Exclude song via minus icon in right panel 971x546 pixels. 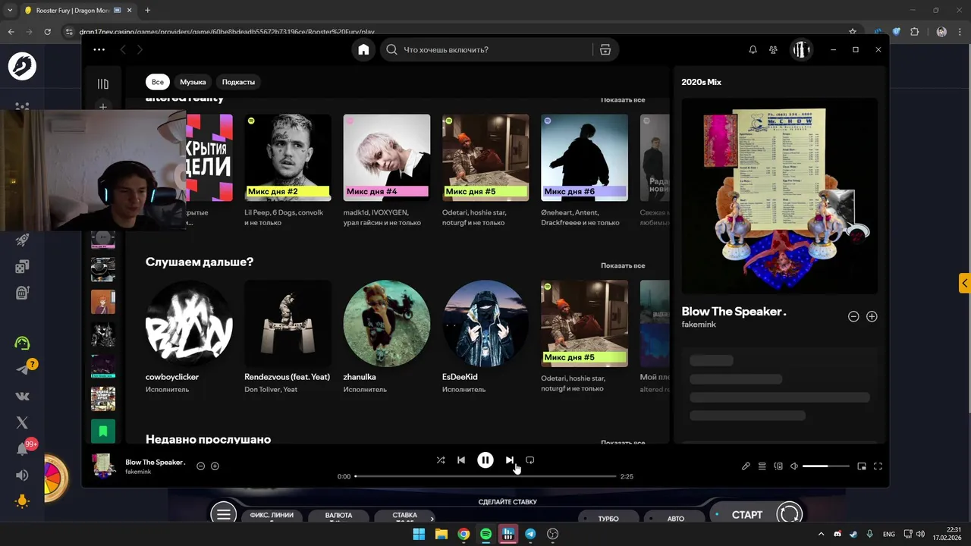[853, 316]
